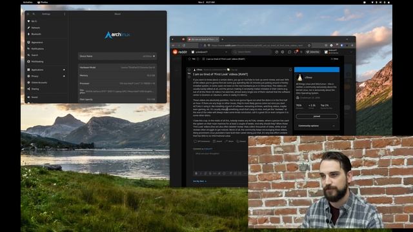
Task: Click the Award button under the post
Action: tap(217, 141)
